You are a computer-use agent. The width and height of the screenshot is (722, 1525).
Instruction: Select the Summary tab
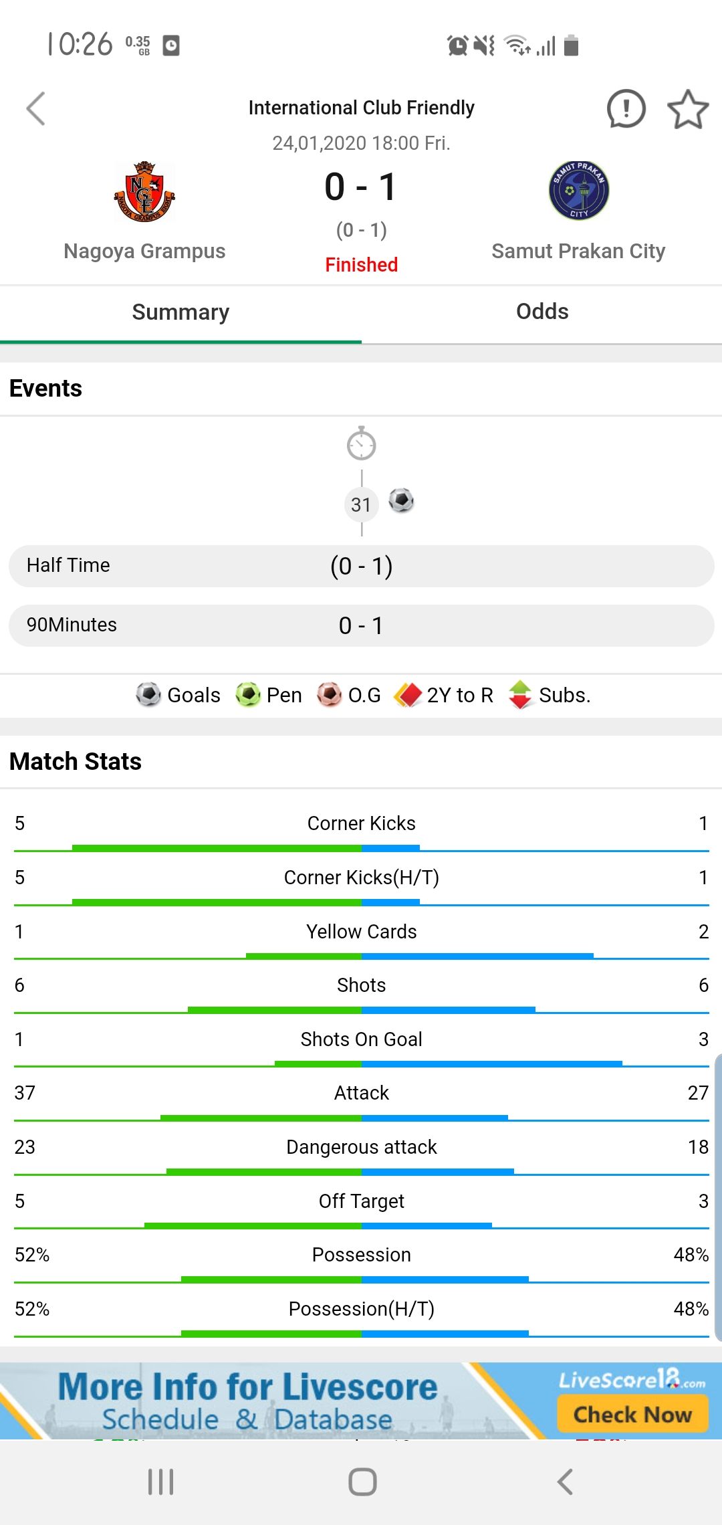180,312
